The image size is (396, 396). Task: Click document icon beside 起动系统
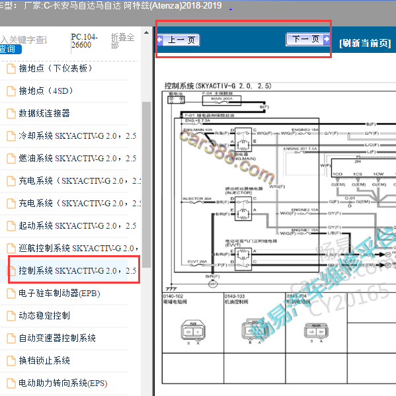11,226
